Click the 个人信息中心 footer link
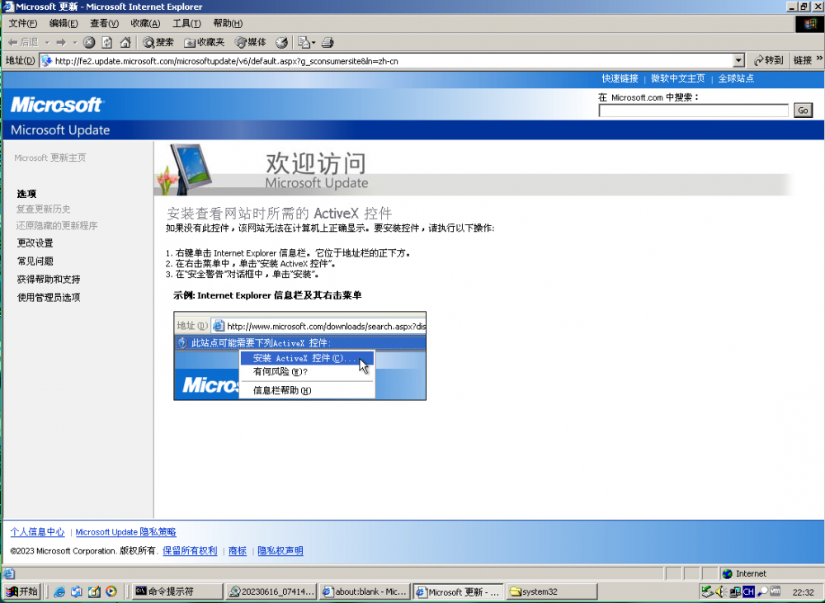This screenshot has width=825, height=603. [37, 532]
